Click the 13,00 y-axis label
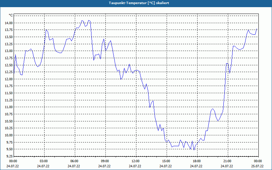Image resolution: width=272 pixels, height=170 pixels. coord(9,51)
